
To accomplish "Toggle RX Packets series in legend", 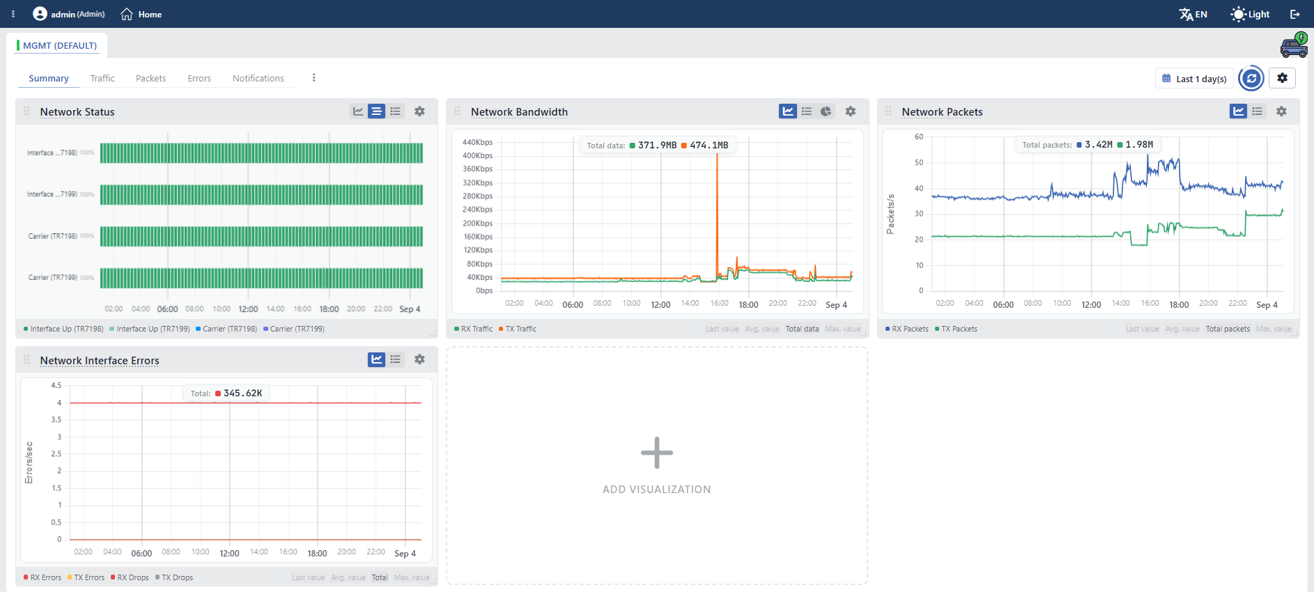I will 906,329.
